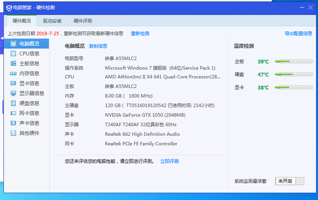Open the CPU信息 sidebar icon
This screenshot has width=318, height=200.
(x=13, y=54)
